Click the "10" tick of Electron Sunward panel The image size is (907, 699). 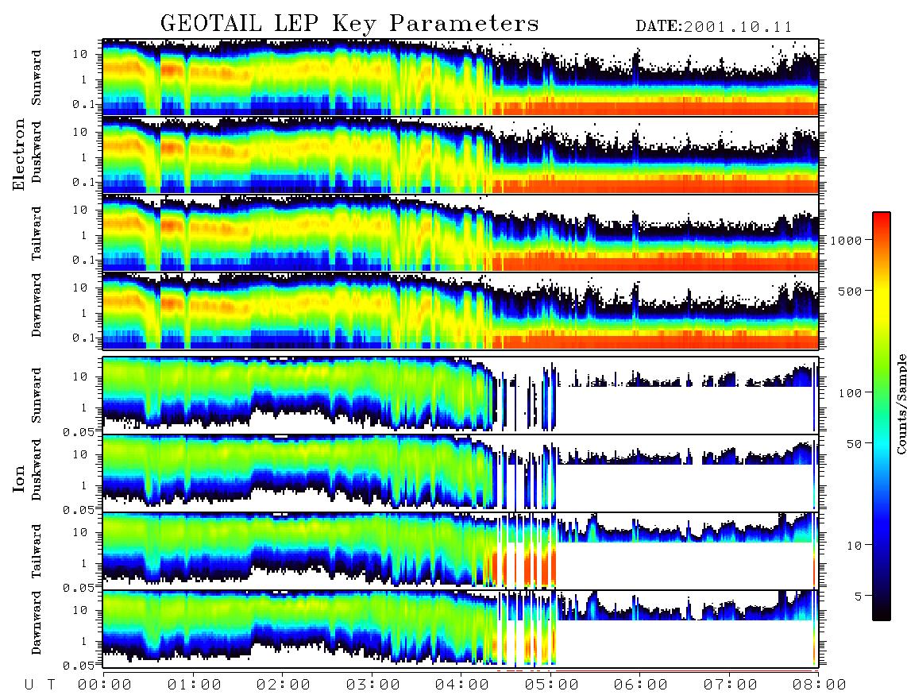80,54
